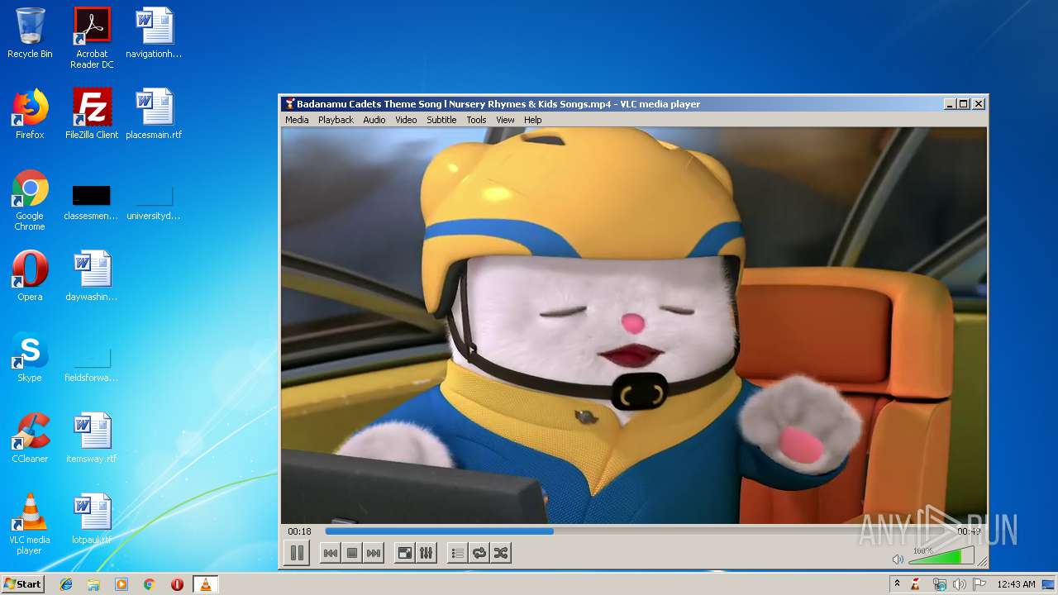The height and width of the screenshot is (595, 1058).
Task: Mute audio using the speaker icon in VLC
Action: click(898, 559)
